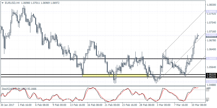This screenshot has height=108, width=217.
Task: Select the 1.05215 black price label
Action: (x=211, y=77)
